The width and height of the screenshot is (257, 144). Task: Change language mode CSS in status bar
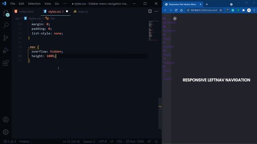pos(120,141)
